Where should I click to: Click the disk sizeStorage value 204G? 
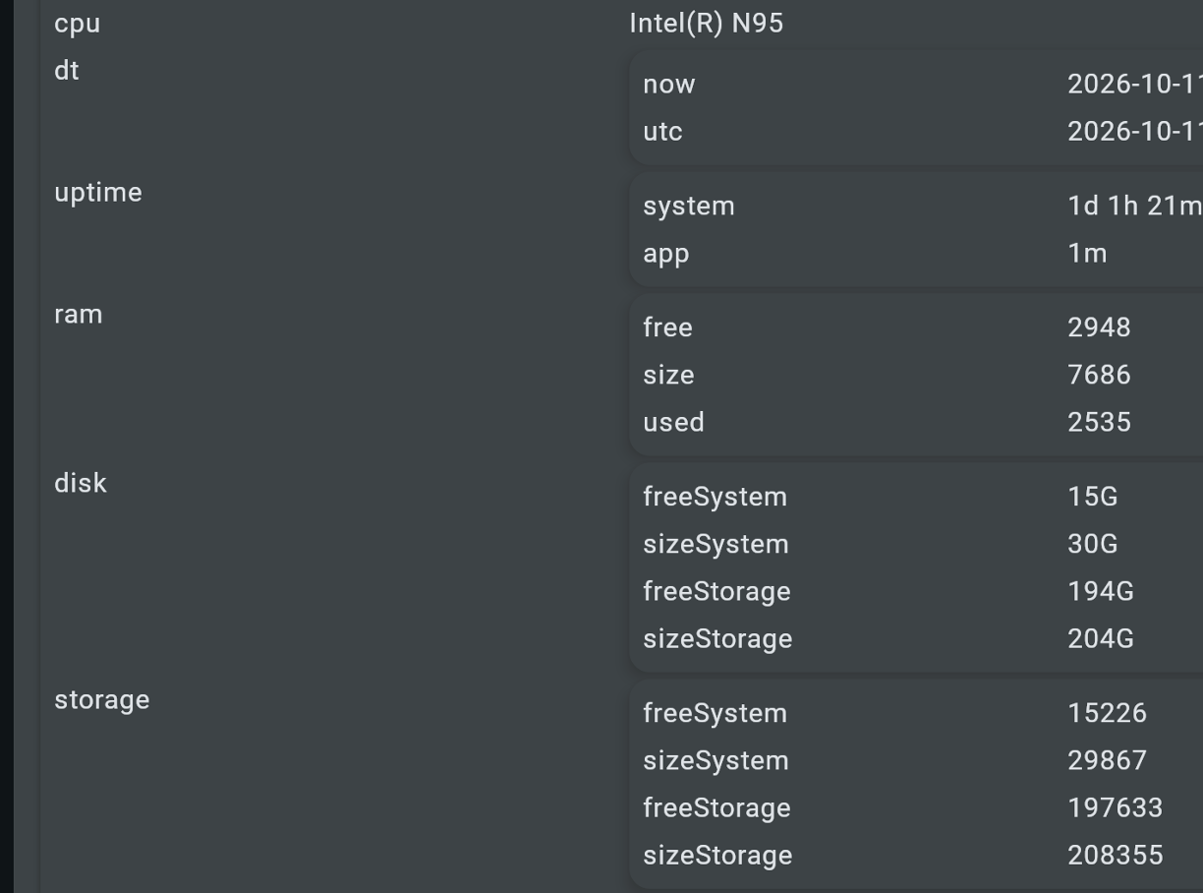[1101, 638]
